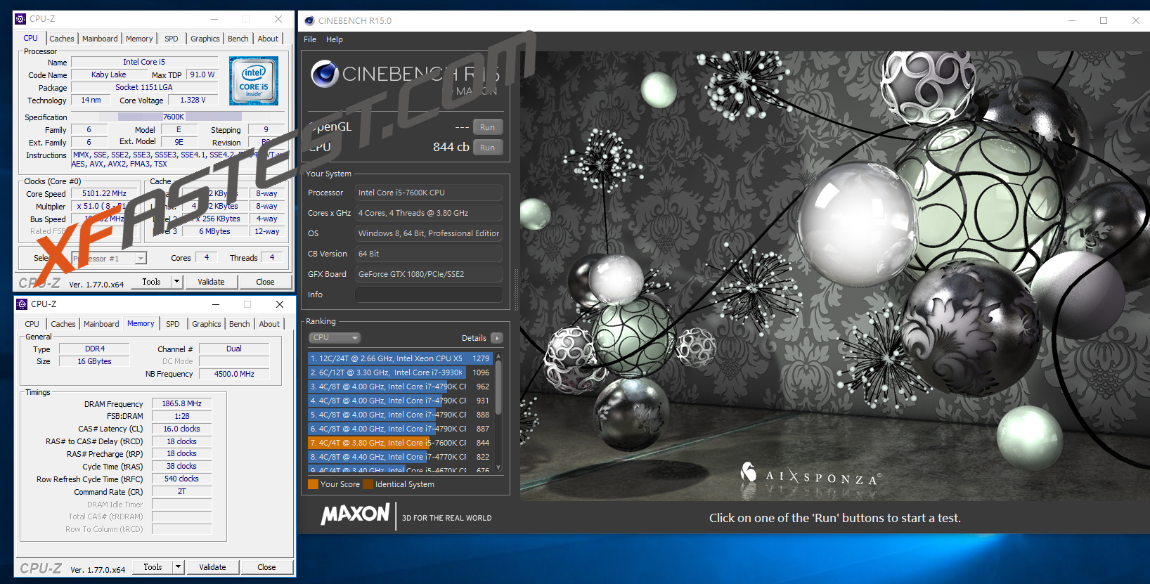Select the SPD tab in upper CPU-Z window
This screenshot has height=584, width=1150.
pos(172,39)
